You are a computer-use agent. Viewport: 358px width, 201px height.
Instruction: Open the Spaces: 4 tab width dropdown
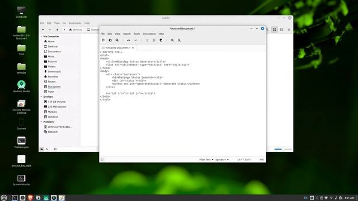pos(222,160)
